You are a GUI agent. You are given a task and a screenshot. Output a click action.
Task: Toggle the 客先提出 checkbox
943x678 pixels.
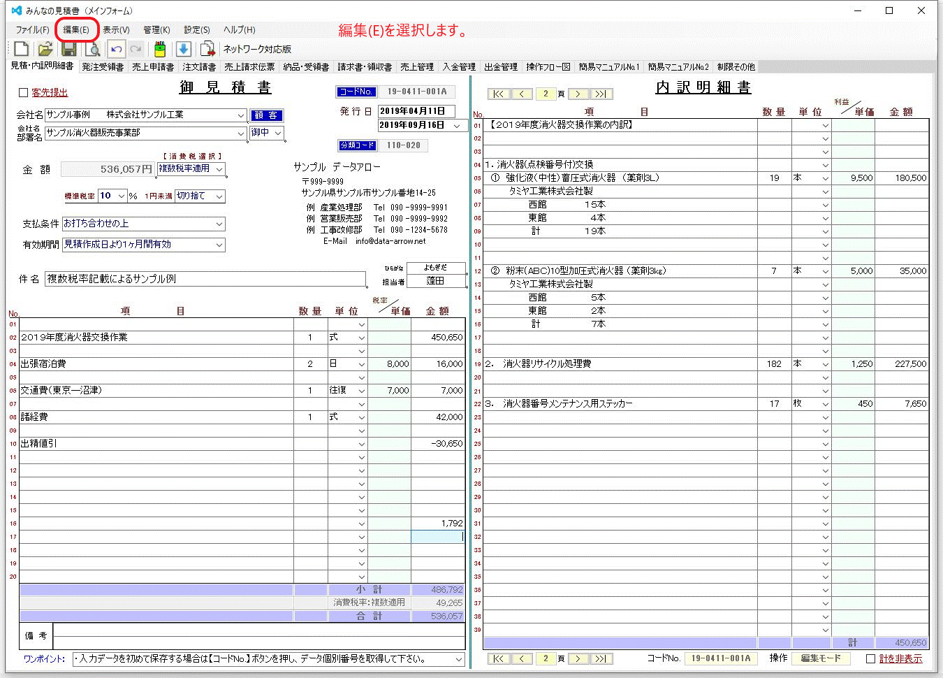[x=23, y=92]
